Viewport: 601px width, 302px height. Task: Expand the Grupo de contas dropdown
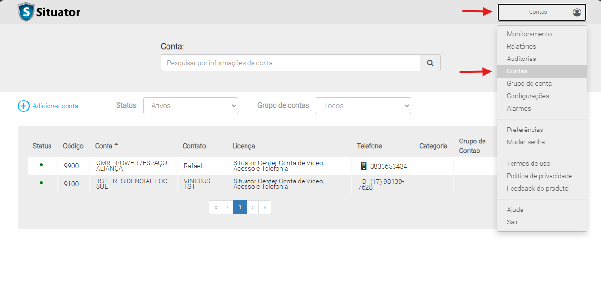click(x=363, y=106)
